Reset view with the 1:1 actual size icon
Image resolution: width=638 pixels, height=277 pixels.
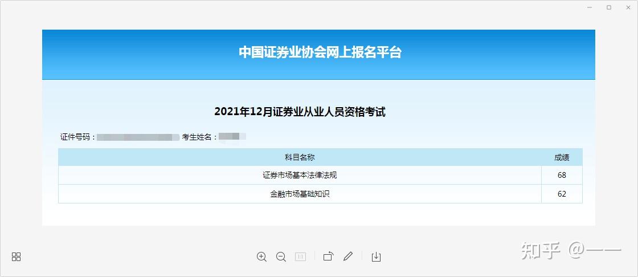[x=300, y=256]
